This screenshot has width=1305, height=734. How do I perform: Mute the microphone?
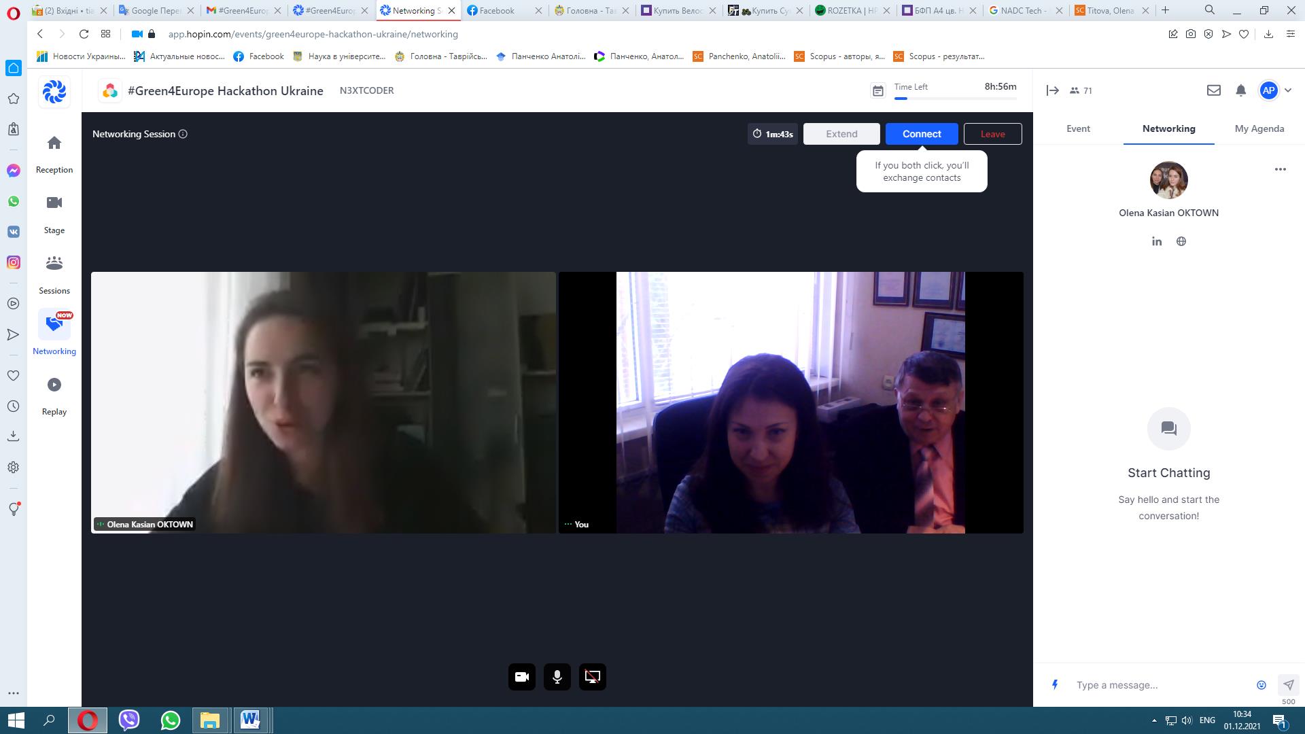(557, 677)
